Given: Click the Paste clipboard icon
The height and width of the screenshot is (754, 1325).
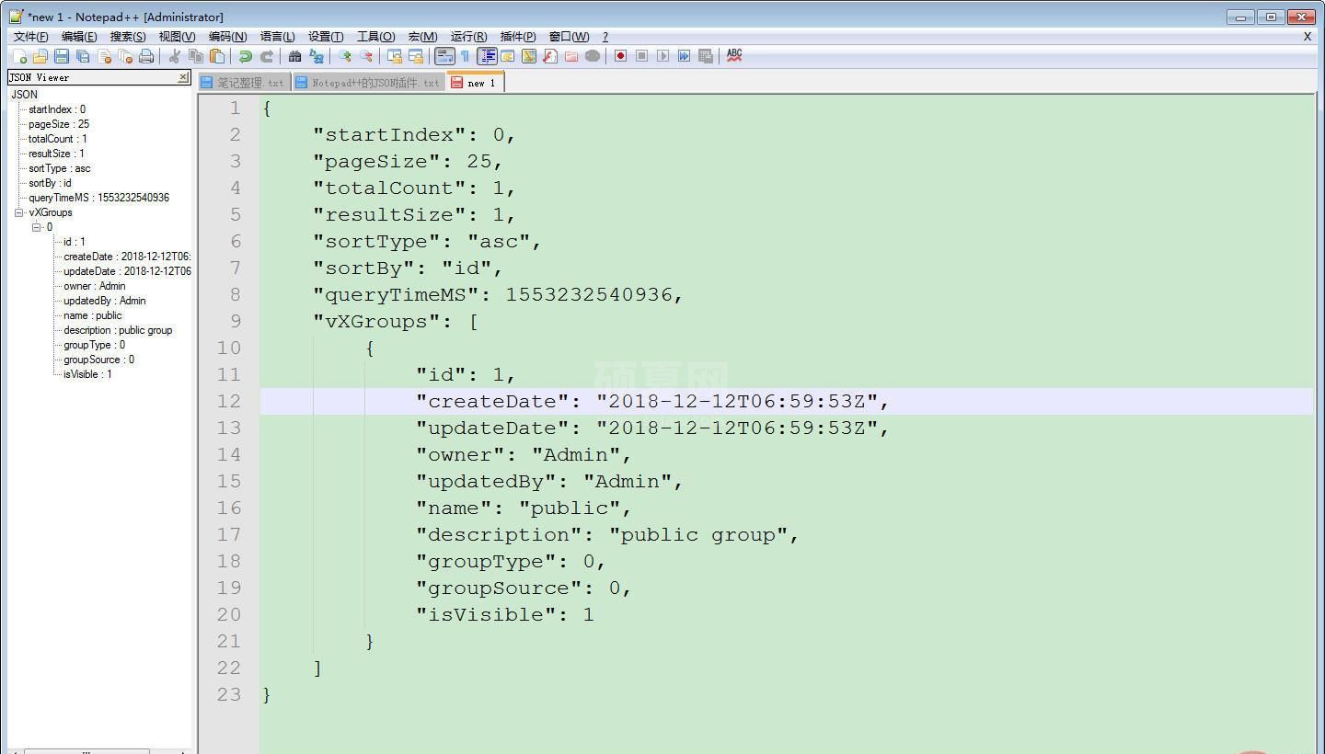Looking at the screenshot, I should (217, 56).
